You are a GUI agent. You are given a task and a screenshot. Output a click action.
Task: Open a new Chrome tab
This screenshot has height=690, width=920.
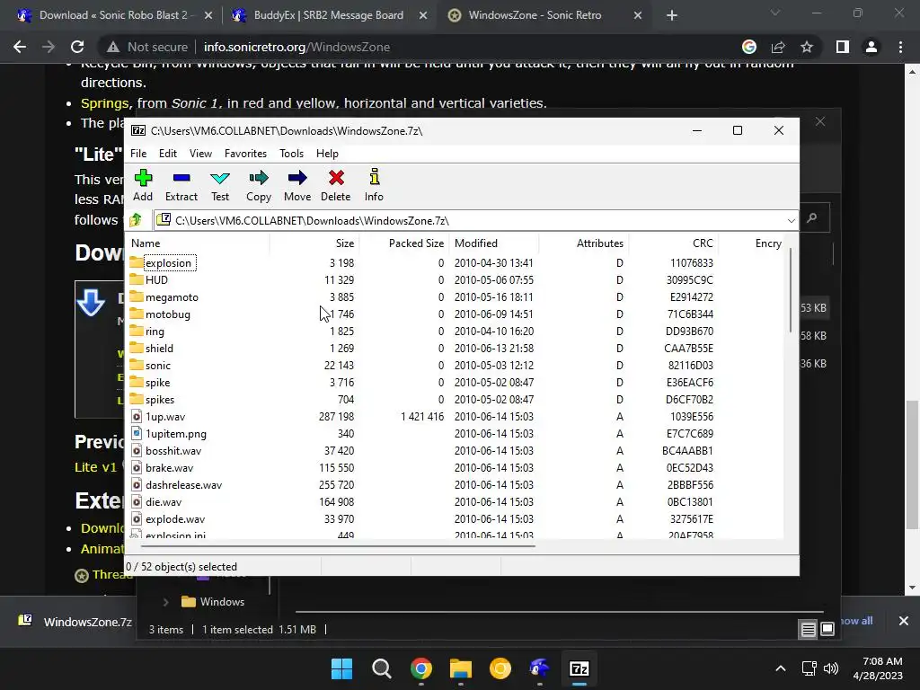pos(672,16)
